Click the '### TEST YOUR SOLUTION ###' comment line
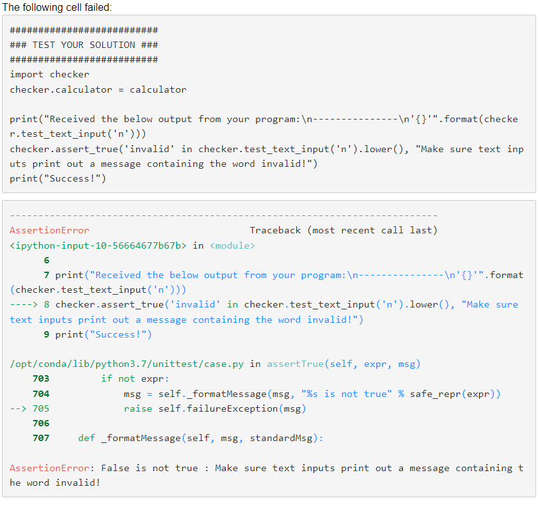538x505 pixels. click(84, 45)
